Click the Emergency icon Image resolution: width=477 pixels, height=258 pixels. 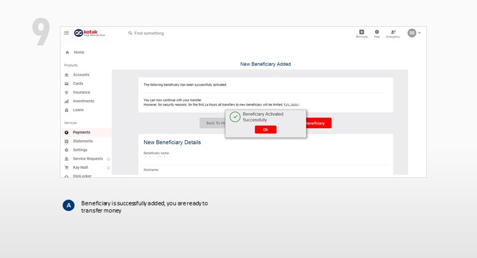click(x=393, y=34)
